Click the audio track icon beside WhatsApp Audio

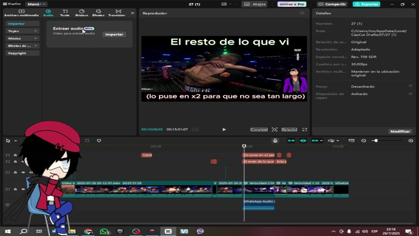(x=8, y=205)
